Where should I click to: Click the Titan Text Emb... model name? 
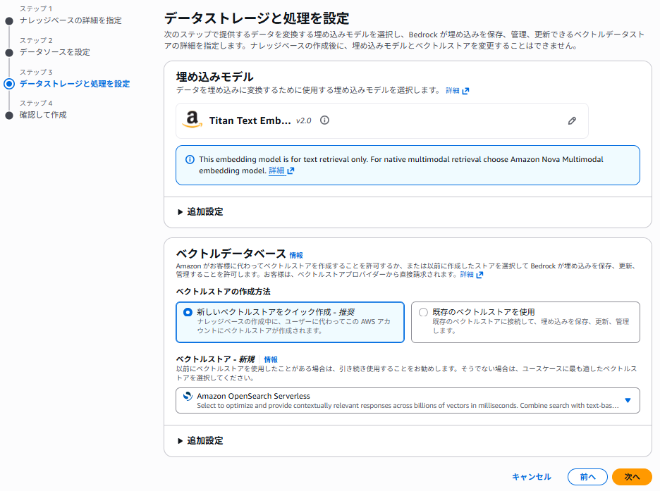(250, 120)
